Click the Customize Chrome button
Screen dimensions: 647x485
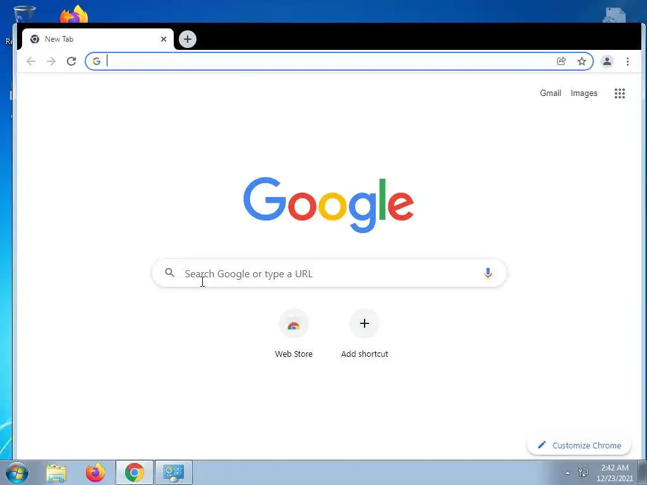(579, 445)
